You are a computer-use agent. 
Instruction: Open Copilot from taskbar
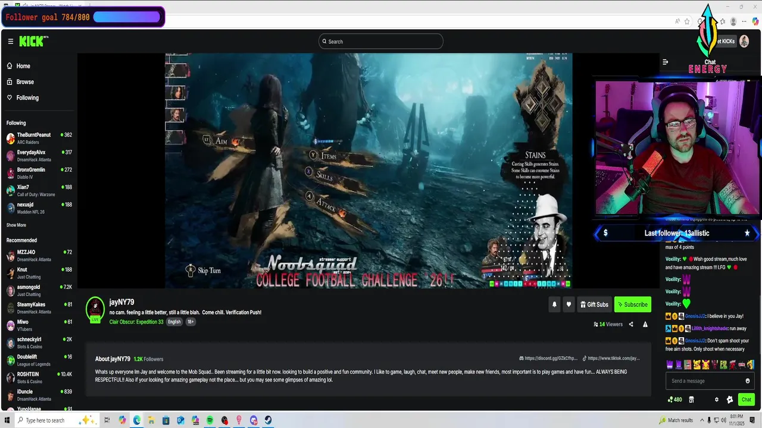click(122, 420)
